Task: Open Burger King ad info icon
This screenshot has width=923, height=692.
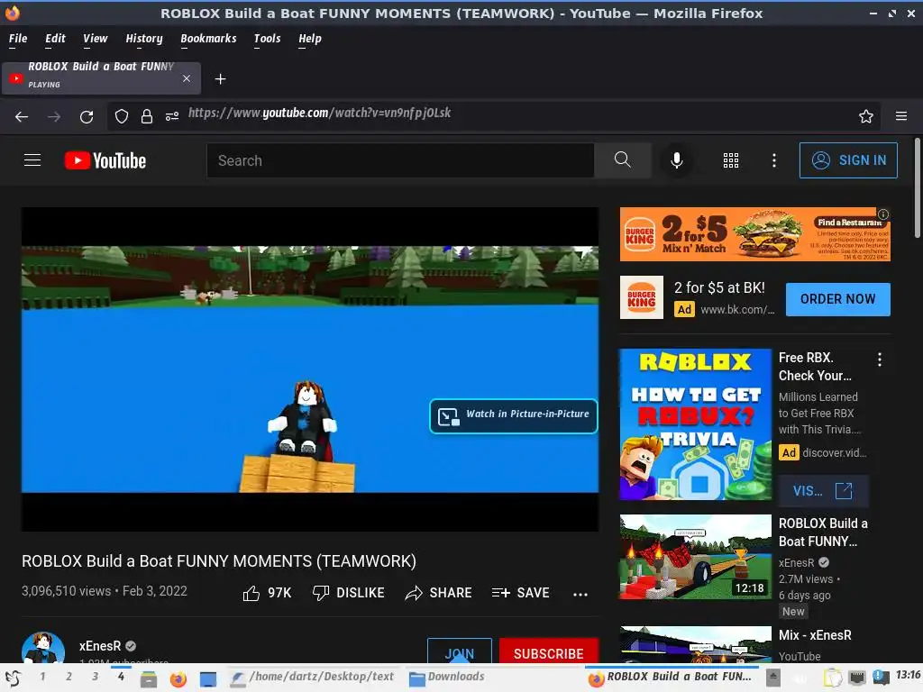Action: (883, 214)
